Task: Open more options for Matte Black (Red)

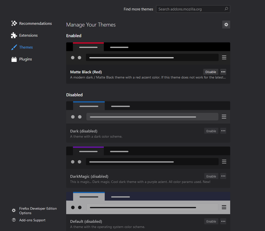Action: [223, 72]
